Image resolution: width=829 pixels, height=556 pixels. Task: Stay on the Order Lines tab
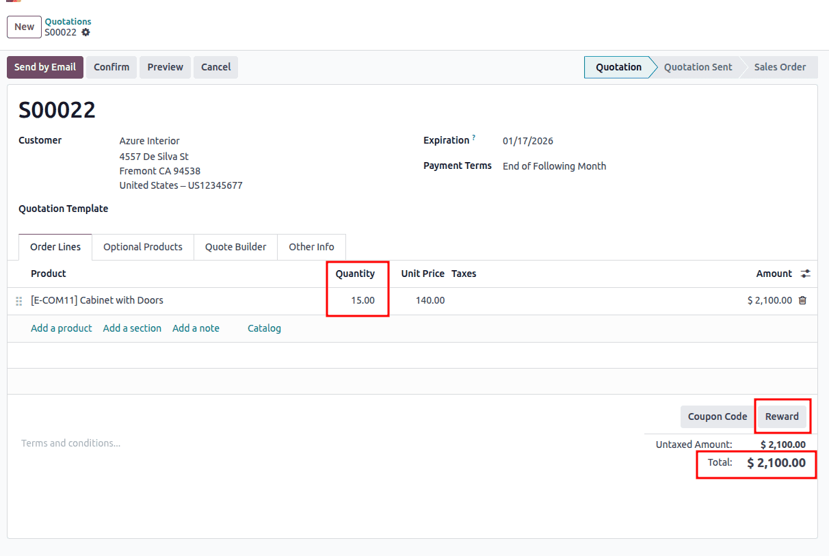(55, 247)
